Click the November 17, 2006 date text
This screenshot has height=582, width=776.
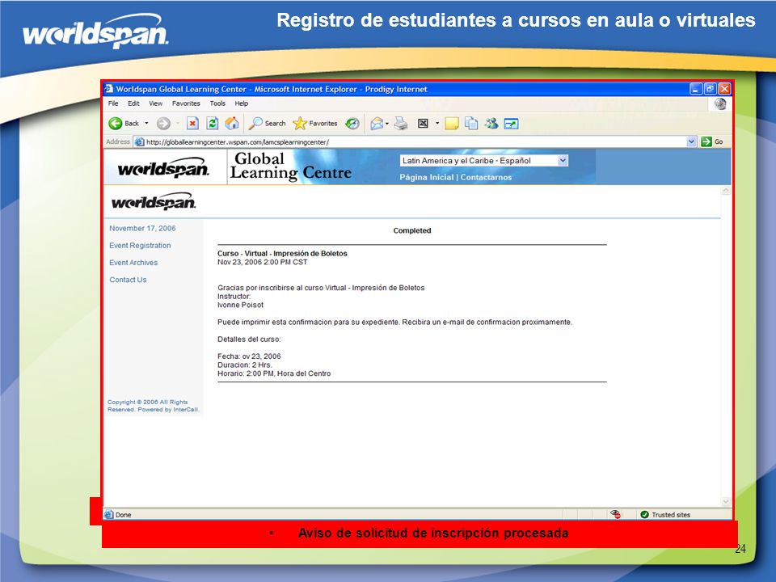142,228
